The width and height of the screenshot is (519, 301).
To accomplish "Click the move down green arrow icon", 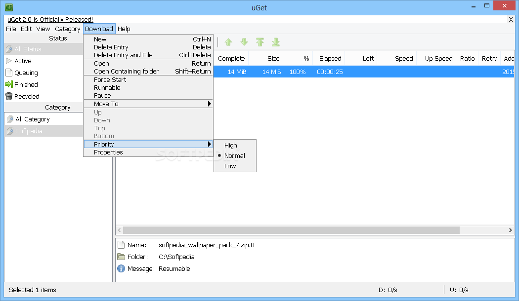I will click(244, 42).
